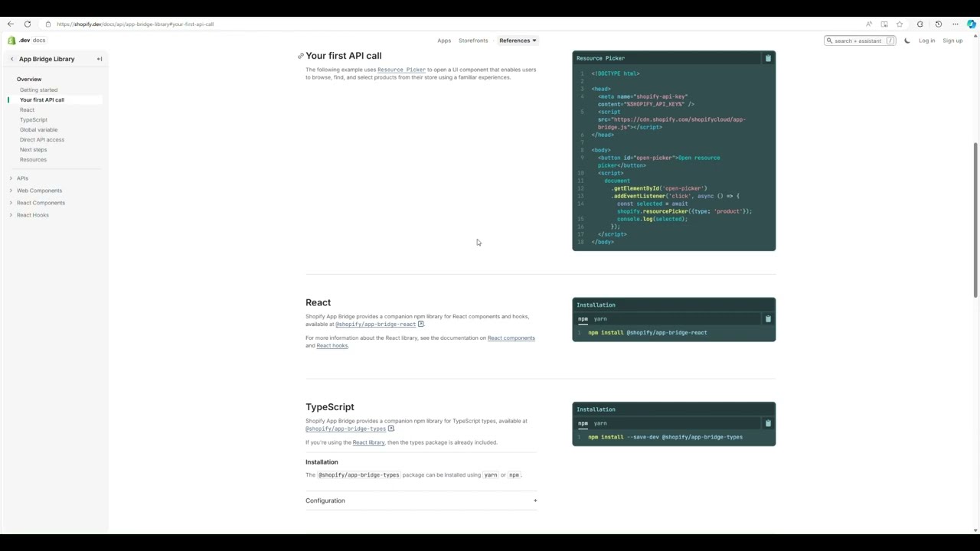This screenshot has height=551, width=980.
Task: Open the React library link
Action: pyautogui.click(x=368, y=442)
